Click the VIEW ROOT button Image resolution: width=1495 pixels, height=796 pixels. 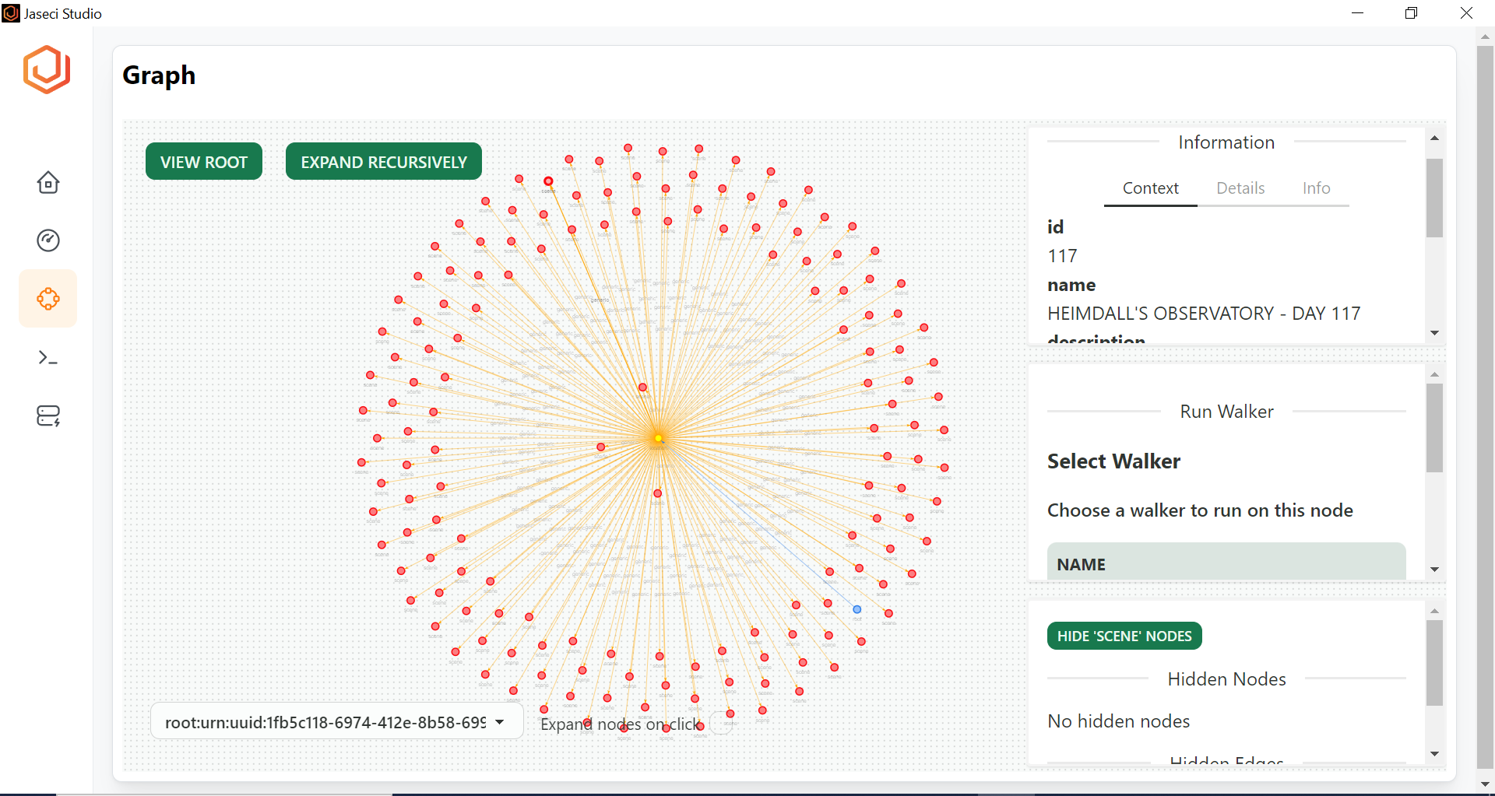click(x=204, y=162)
